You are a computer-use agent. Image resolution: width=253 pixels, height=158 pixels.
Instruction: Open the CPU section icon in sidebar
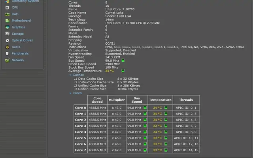coord(8,8)
